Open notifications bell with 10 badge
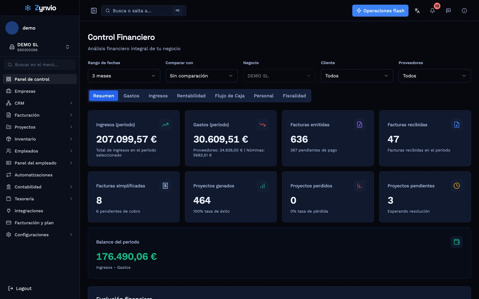Image resolution: width=479 pixels, height=299 pixels. pos(432,11)
